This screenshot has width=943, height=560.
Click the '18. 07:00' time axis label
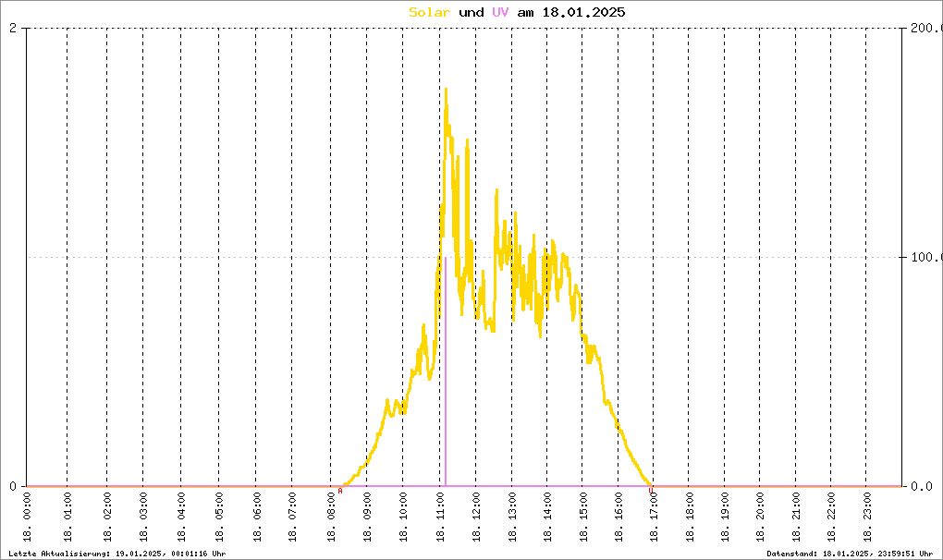coord(292,517)
